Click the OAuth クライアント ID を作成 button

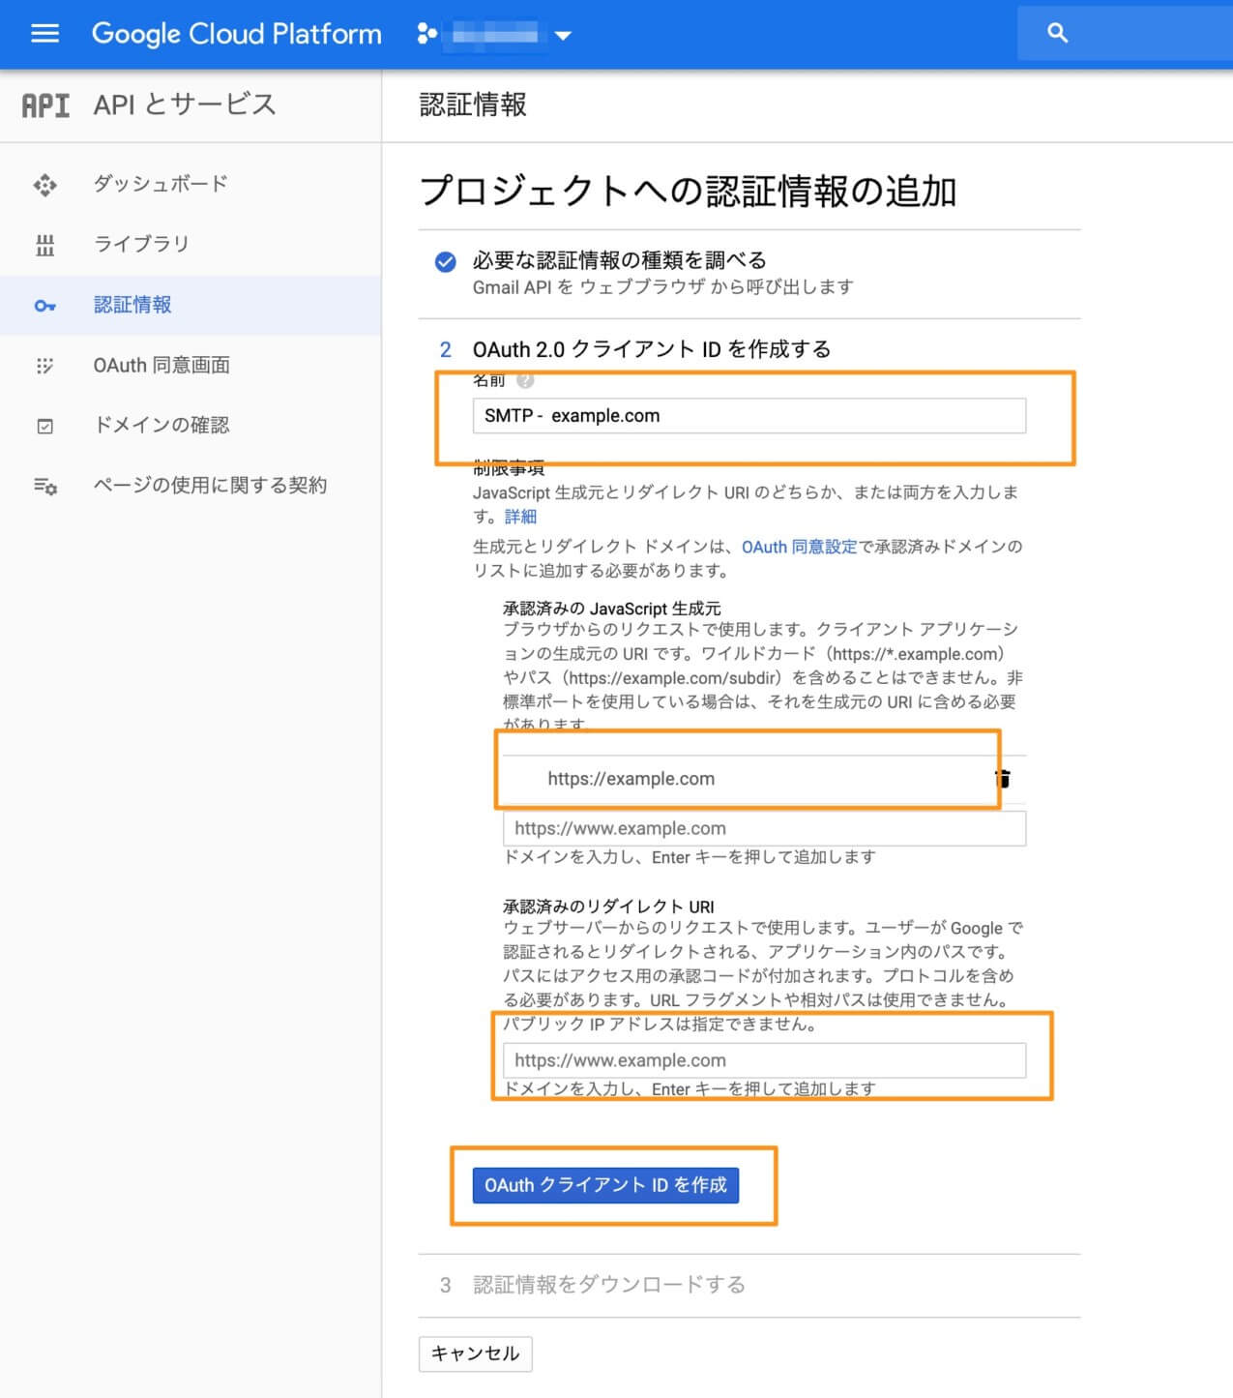[605, 1185]
